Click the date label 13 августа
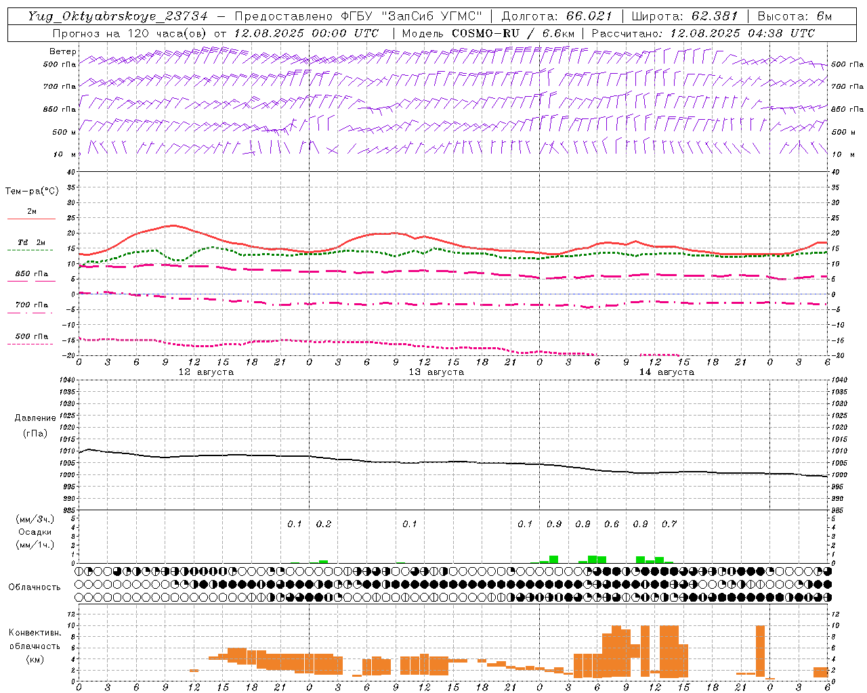This screenshot has width=867, height=693. [x=436, y=372]
